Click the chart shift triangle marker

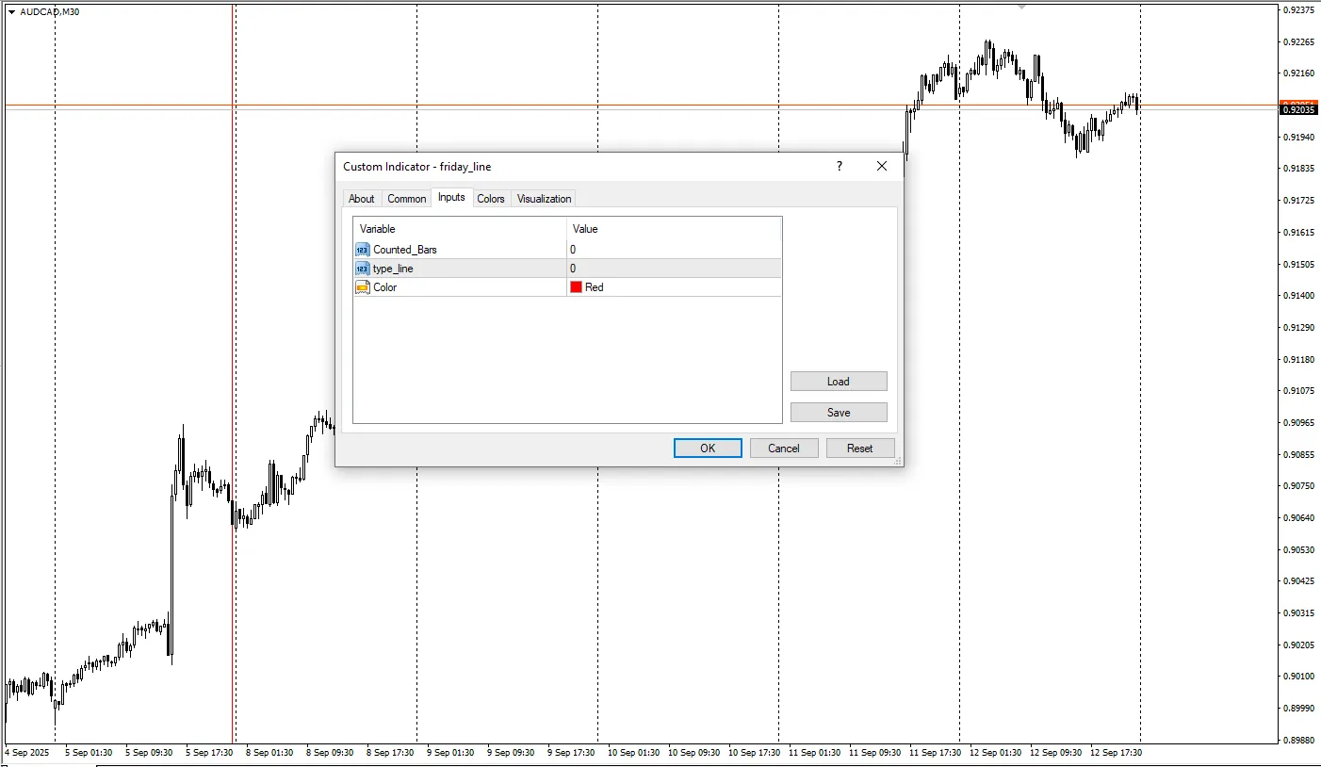click(1021, 8)
